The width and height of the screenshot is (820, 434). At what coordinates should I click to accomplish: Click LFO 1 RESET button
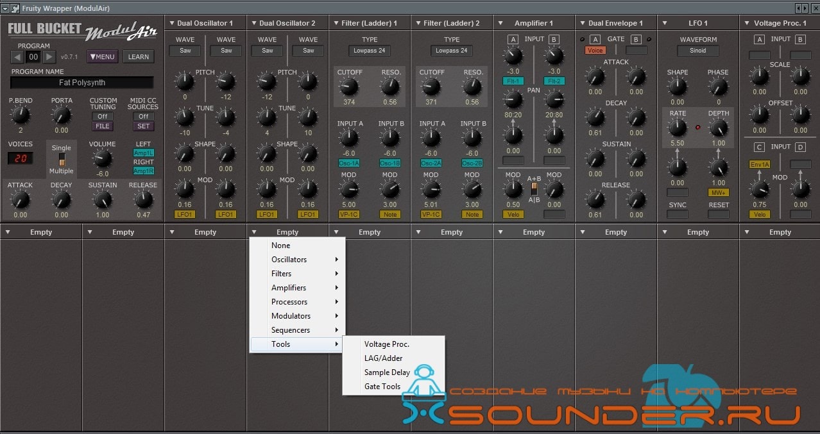pyautogui.click(x=719, y=215)
